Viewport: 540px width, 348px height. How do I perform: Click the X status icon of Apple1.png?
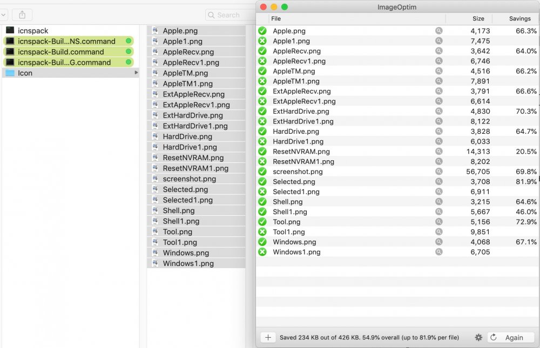coord(262,40)
